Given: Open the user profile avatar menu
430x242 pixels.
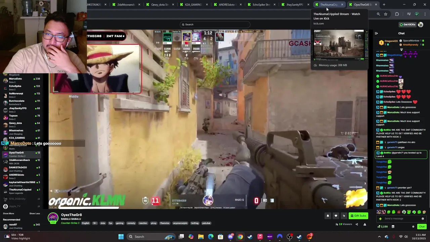Looking at the screenshot, I should click(421, 25).
